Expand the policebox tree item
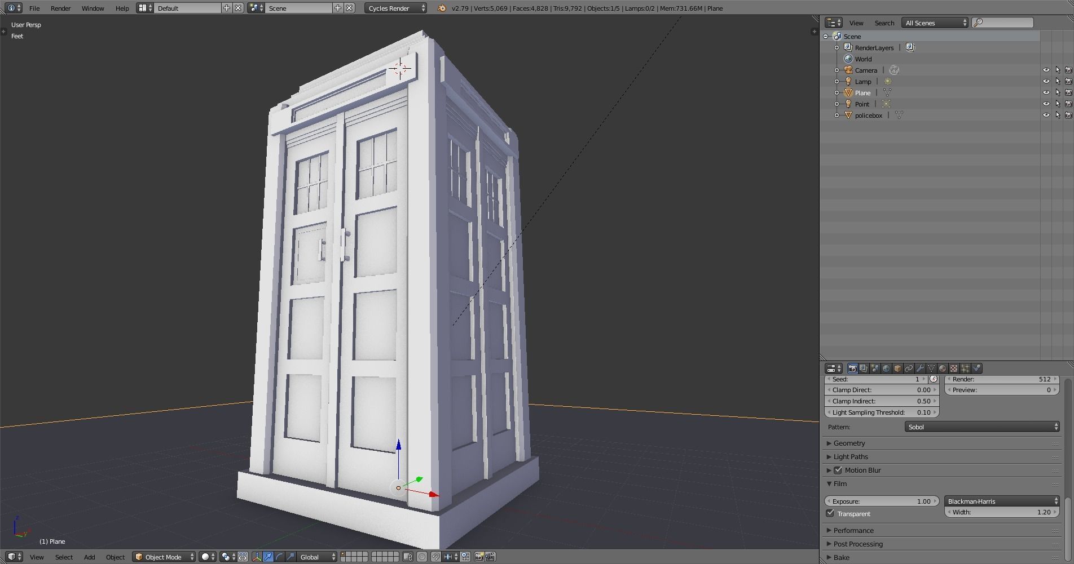This screenshot has width=1074, height=564. pos(837,115)
